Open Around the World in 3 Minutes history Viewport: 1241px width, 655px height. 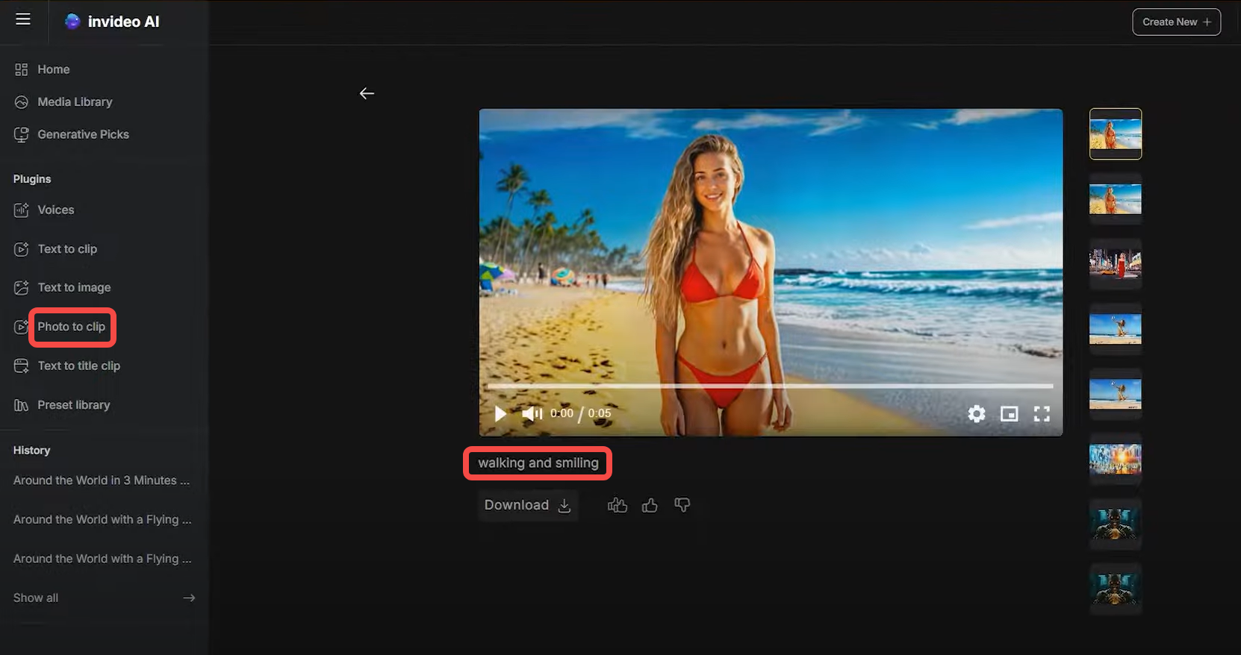(101, 480)
